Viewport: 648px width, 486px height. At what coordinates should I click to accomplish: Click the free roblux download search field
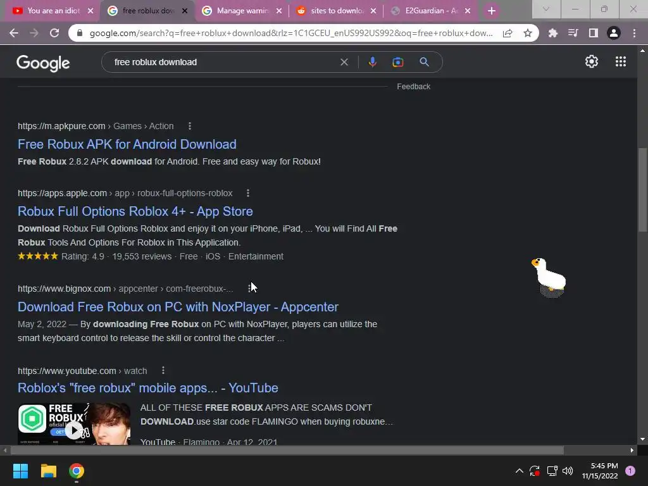click(x=223, y=62)
